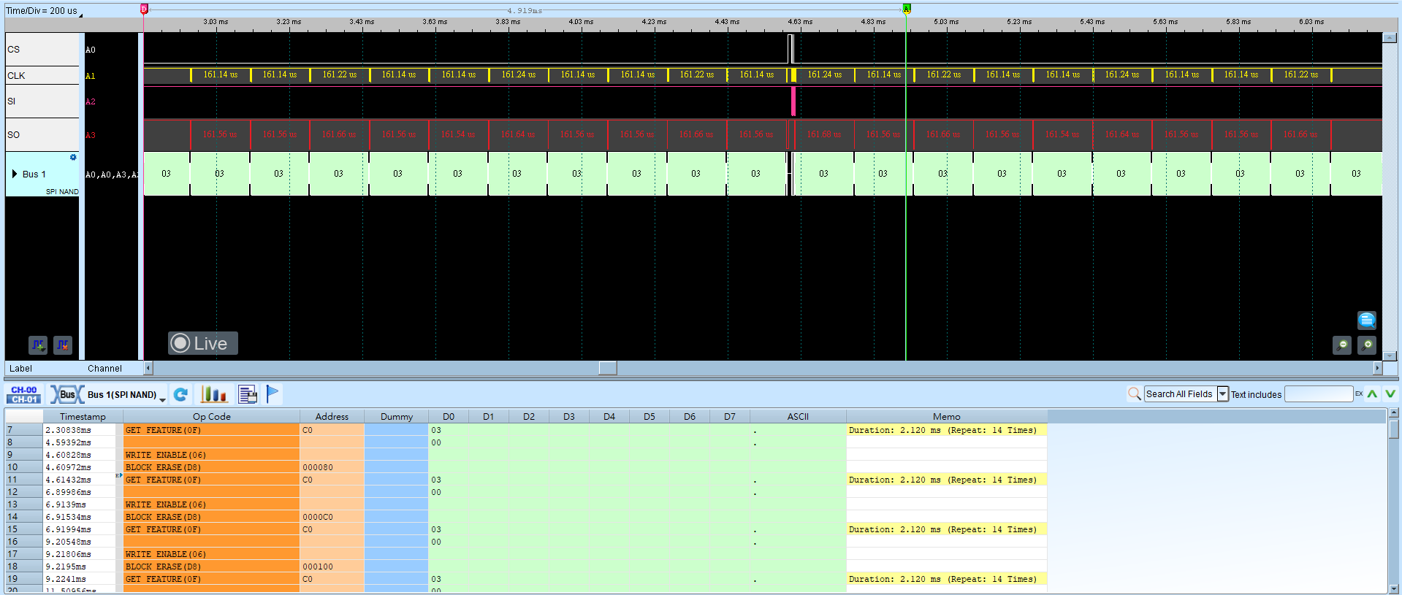Click the Timestamp column header
Viewport: 1402px width, 595px height.
pos(83,417)
